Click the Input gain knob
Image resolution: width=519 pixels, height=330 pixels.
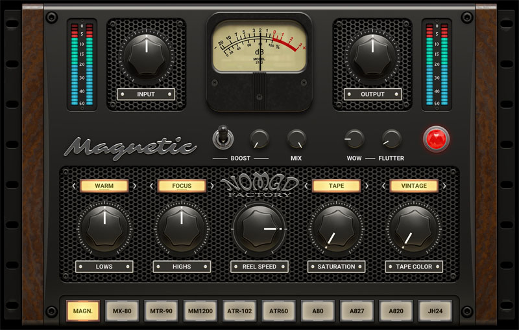coord(146,56)
